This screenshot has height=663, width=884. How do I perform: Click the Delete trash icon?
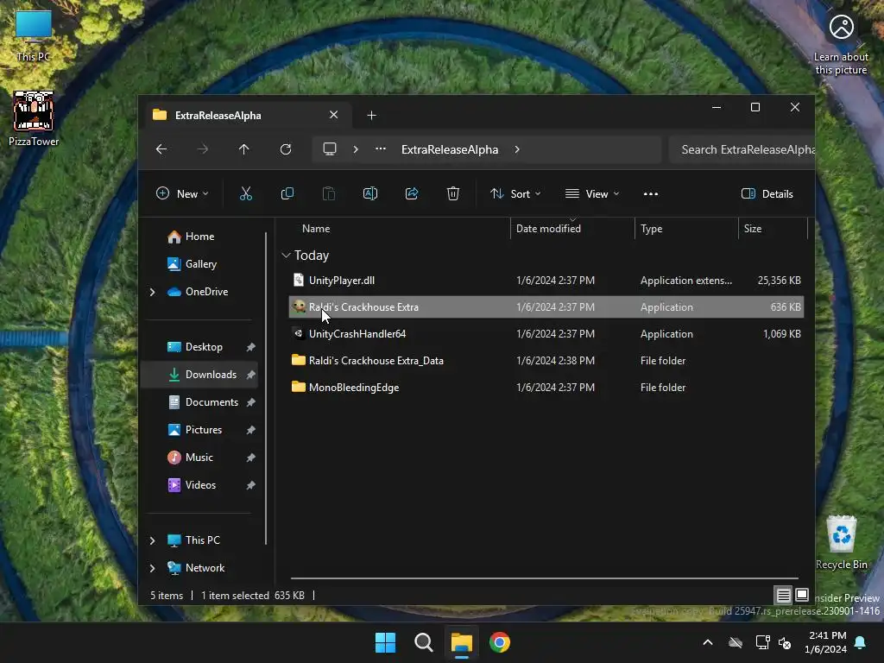click(x=452, y=194)
